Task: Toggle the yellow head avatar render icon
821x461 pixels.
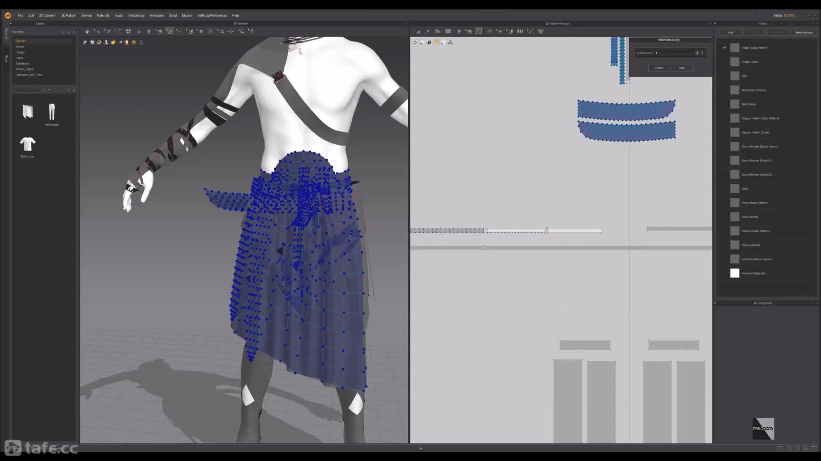Action: pos(127,42)
